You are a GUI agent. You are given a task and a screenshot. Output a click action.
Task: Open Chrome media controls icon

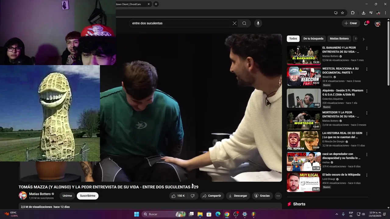click(371, 13)
